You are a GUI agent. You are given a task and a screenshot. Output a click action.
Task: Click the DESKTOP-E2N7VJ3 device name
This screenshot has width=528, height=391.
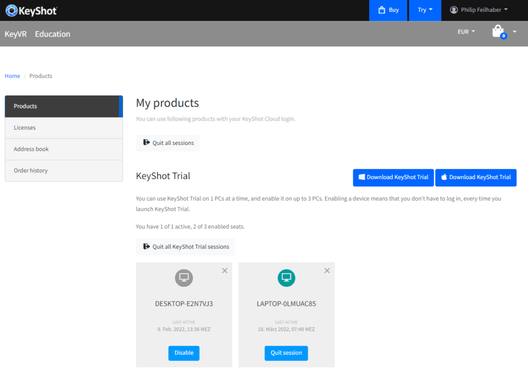point(184,304)
